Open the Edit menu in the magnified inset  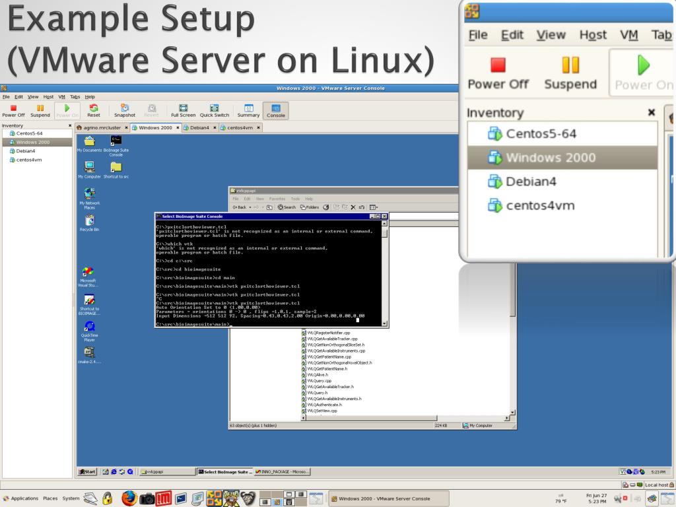tap(512, 35)
